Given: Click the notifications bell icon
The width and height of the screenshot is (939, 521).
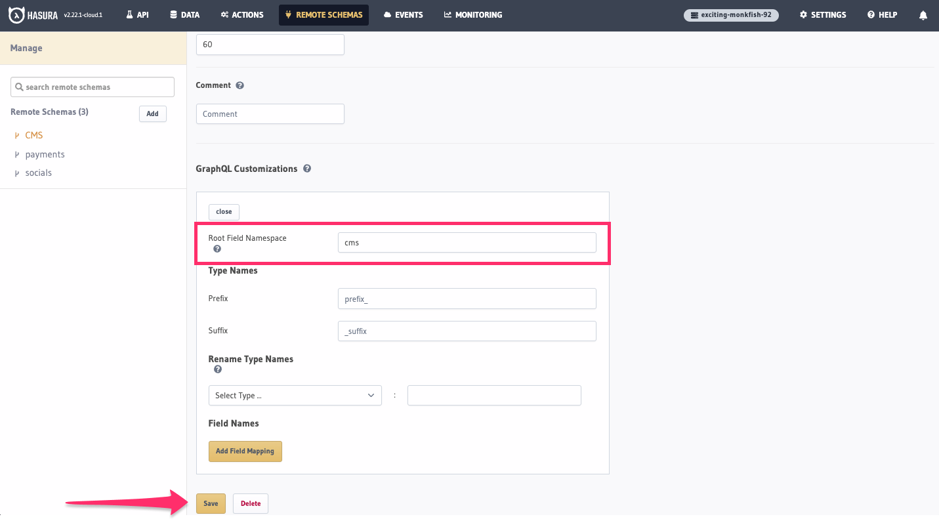Looking at the screenshot, I should [x=923, y=14].
